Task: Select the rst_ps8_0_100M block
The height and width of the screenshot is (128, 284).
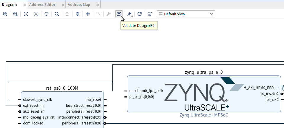Action: (x=62, y=110)
